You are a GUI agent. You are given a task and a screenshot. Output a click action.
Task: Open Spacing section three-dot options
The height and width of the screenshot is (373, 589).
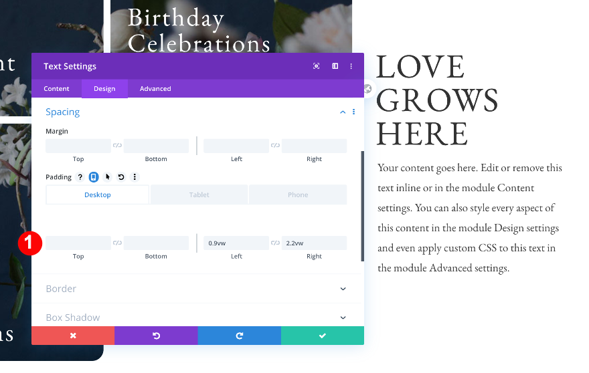[x=353, y=112]
